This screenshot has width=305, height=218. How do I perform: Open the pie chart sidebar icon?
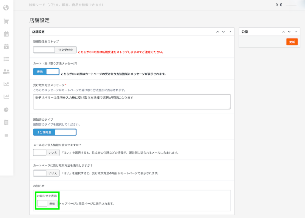click(x=6, y=110)
